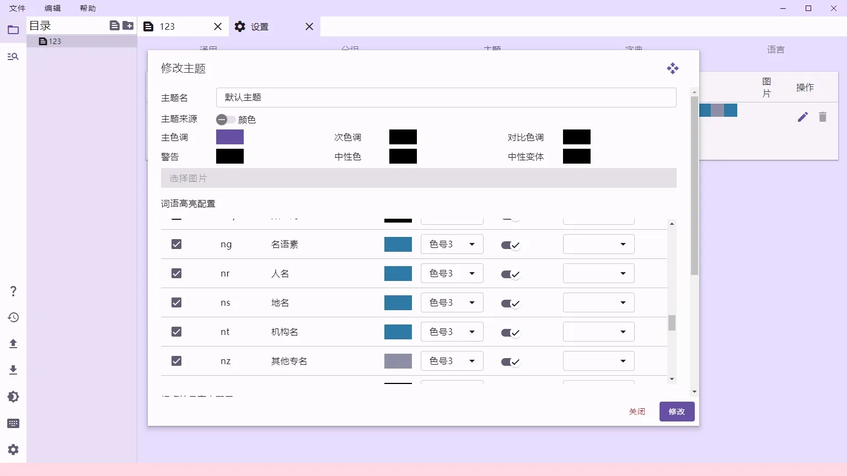Screen dimensions: 847x476
Task: Click the 关闭 button in dialog
Action: (637, 412)
